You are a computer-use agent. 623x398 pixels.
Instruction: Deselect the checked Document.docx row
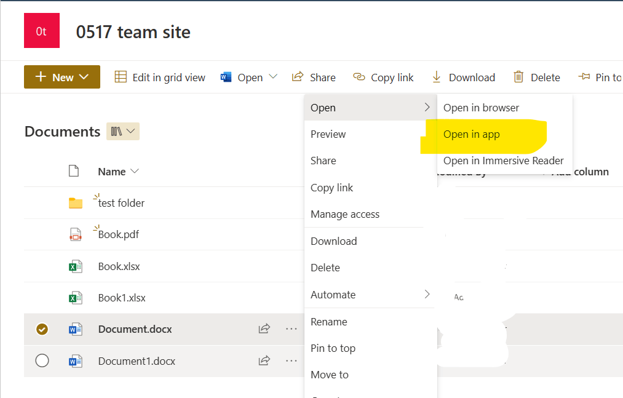42,329
